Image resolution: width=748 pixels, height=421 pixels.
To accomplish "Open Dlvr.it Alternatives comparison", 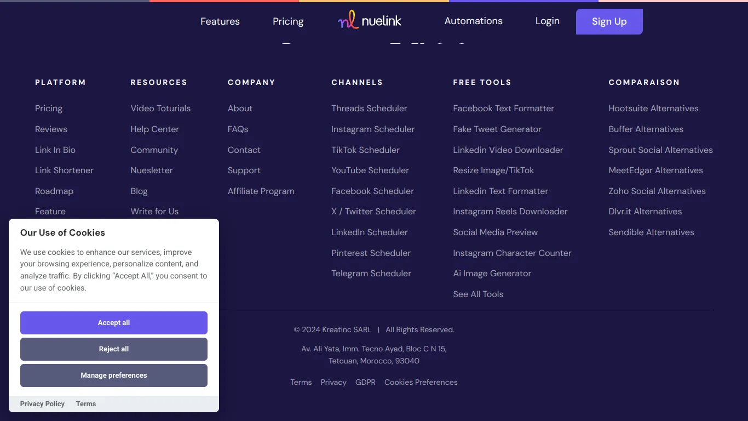I will coord(645,212).
